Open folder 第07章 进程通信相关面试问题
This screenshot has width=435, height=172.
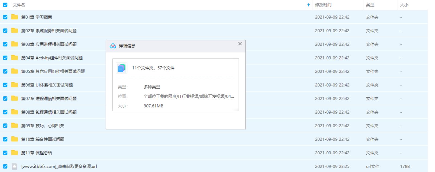49,98
